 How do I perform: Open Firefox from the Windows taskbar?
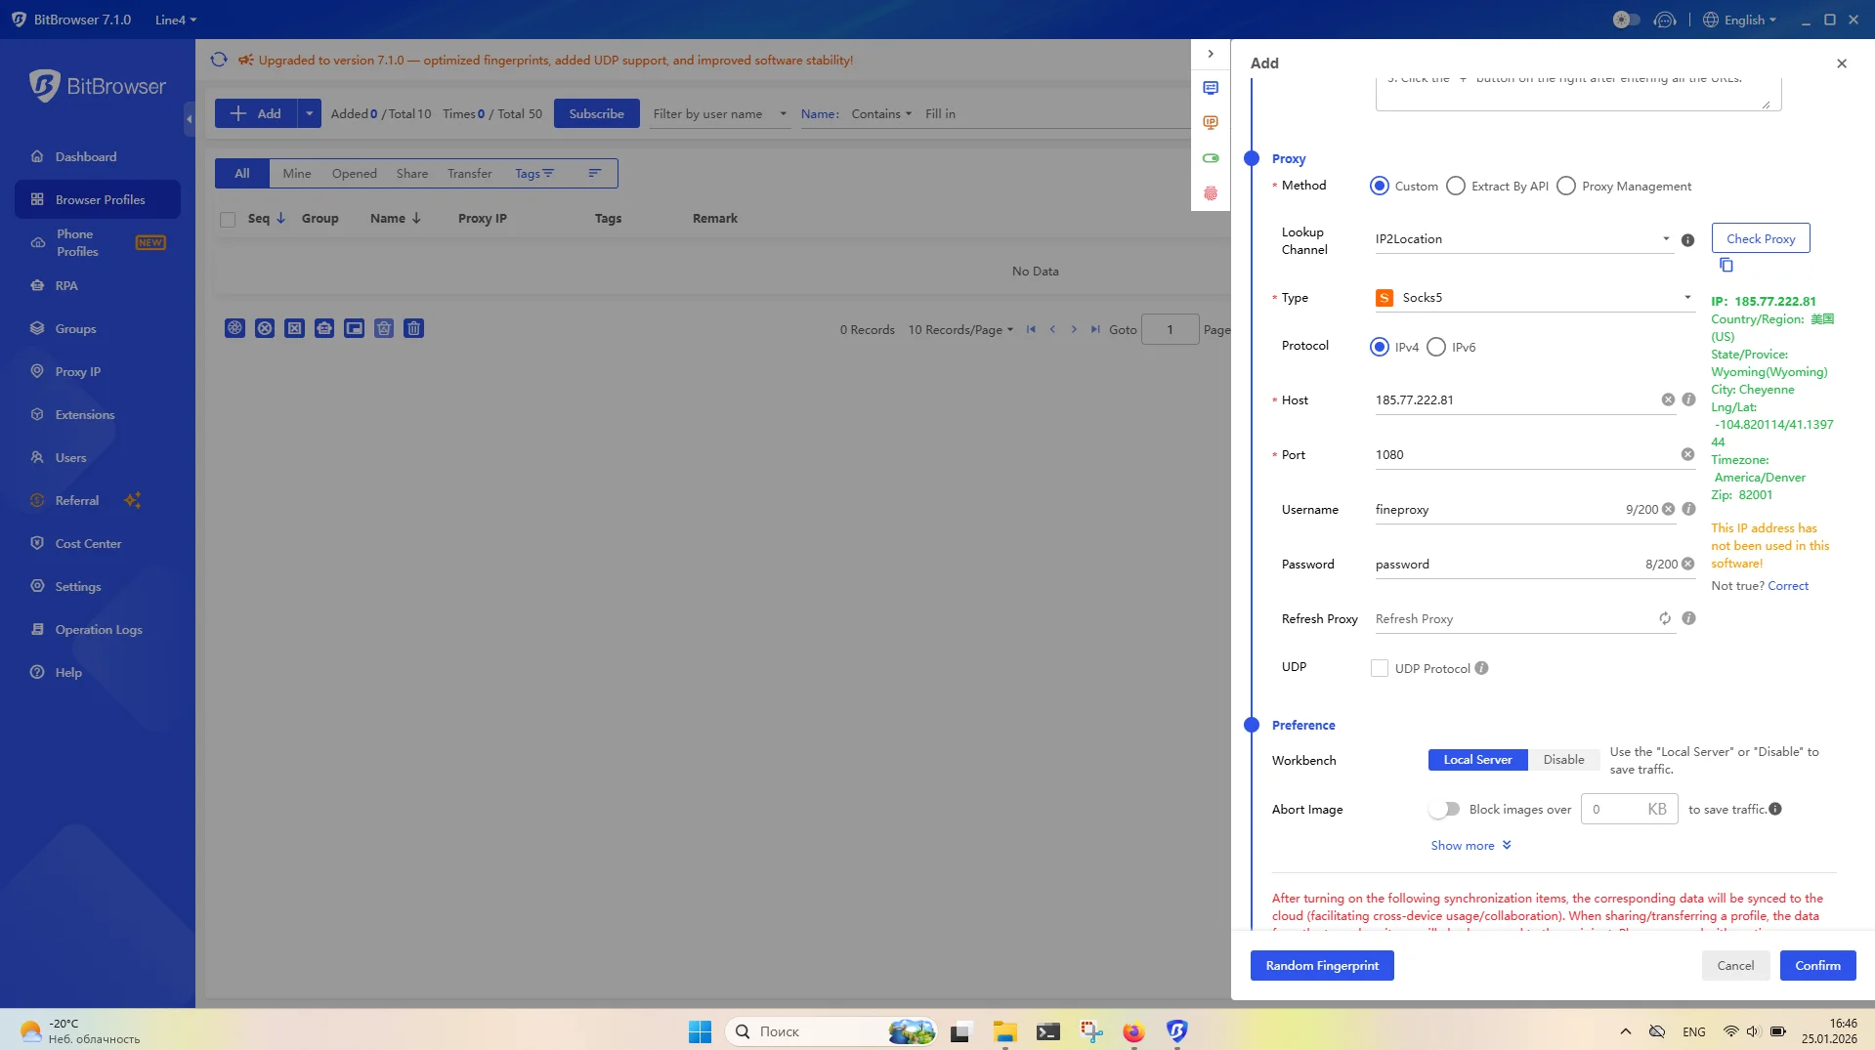[1133, 1031]
